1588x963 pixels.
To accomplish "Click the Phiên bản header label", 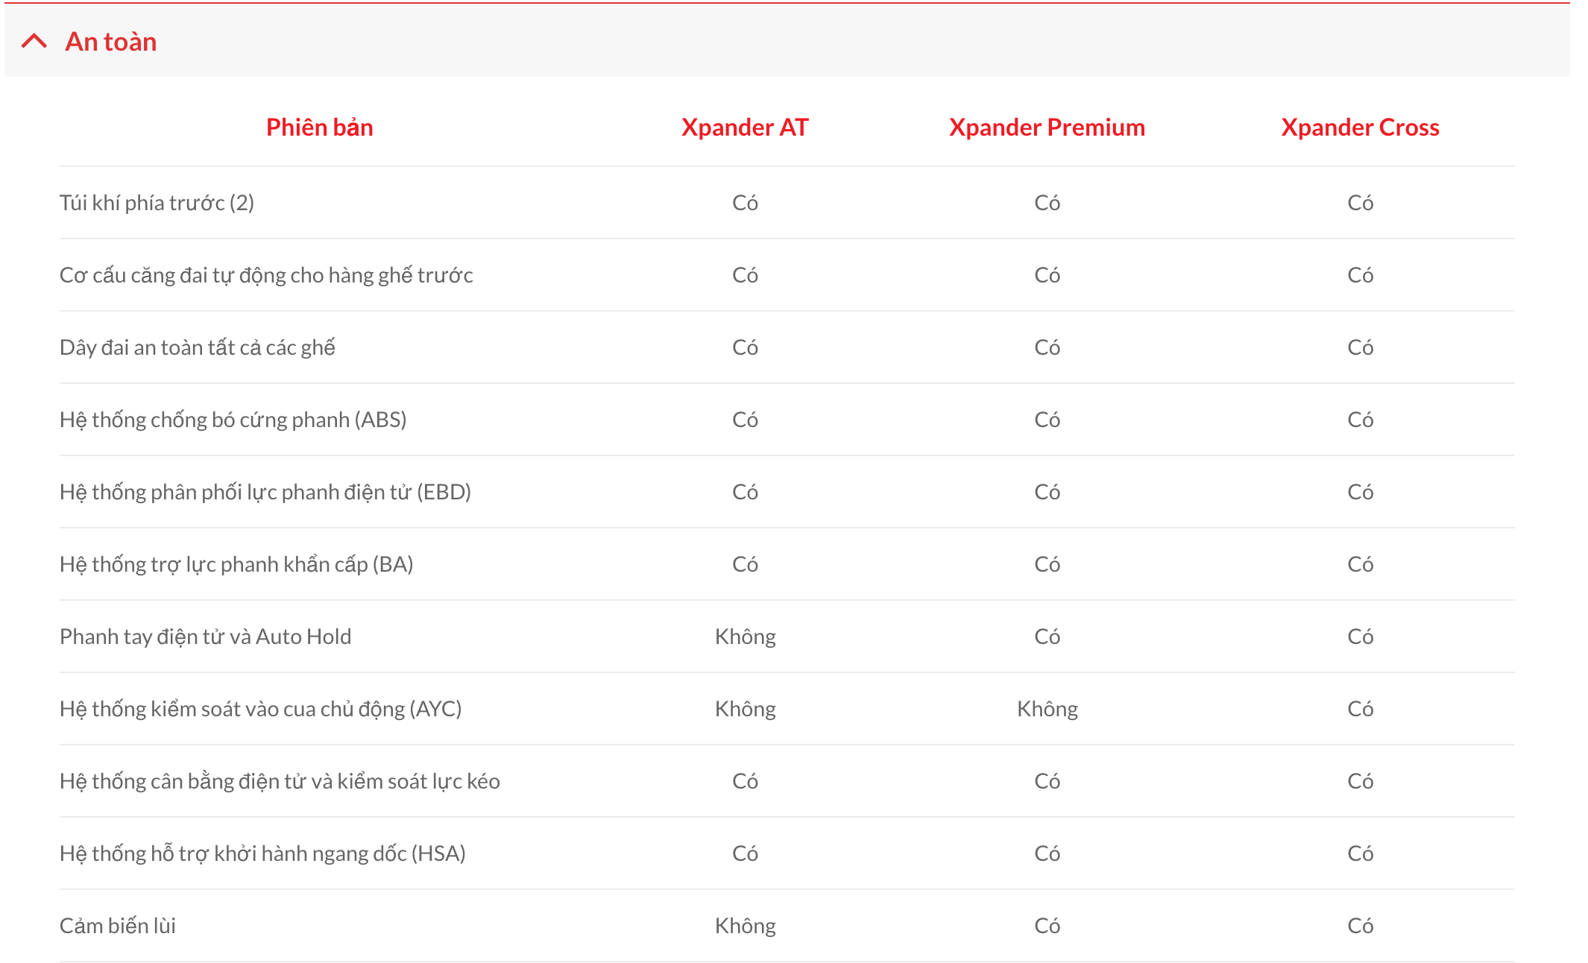I will [319, 127].
